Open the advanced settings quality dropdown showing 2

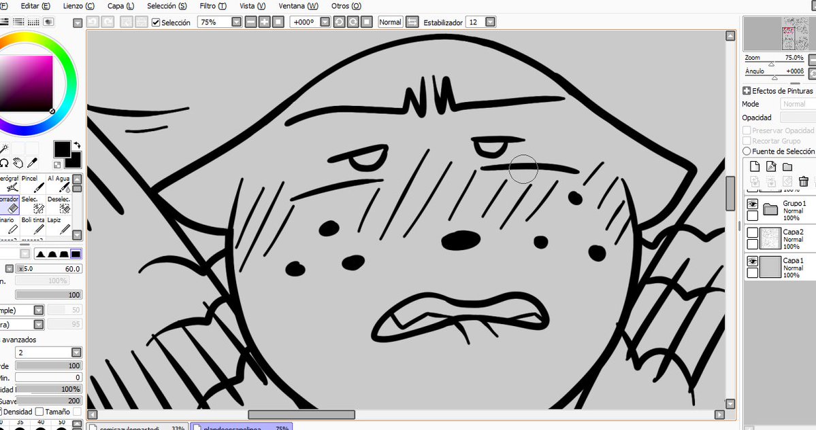76,353
